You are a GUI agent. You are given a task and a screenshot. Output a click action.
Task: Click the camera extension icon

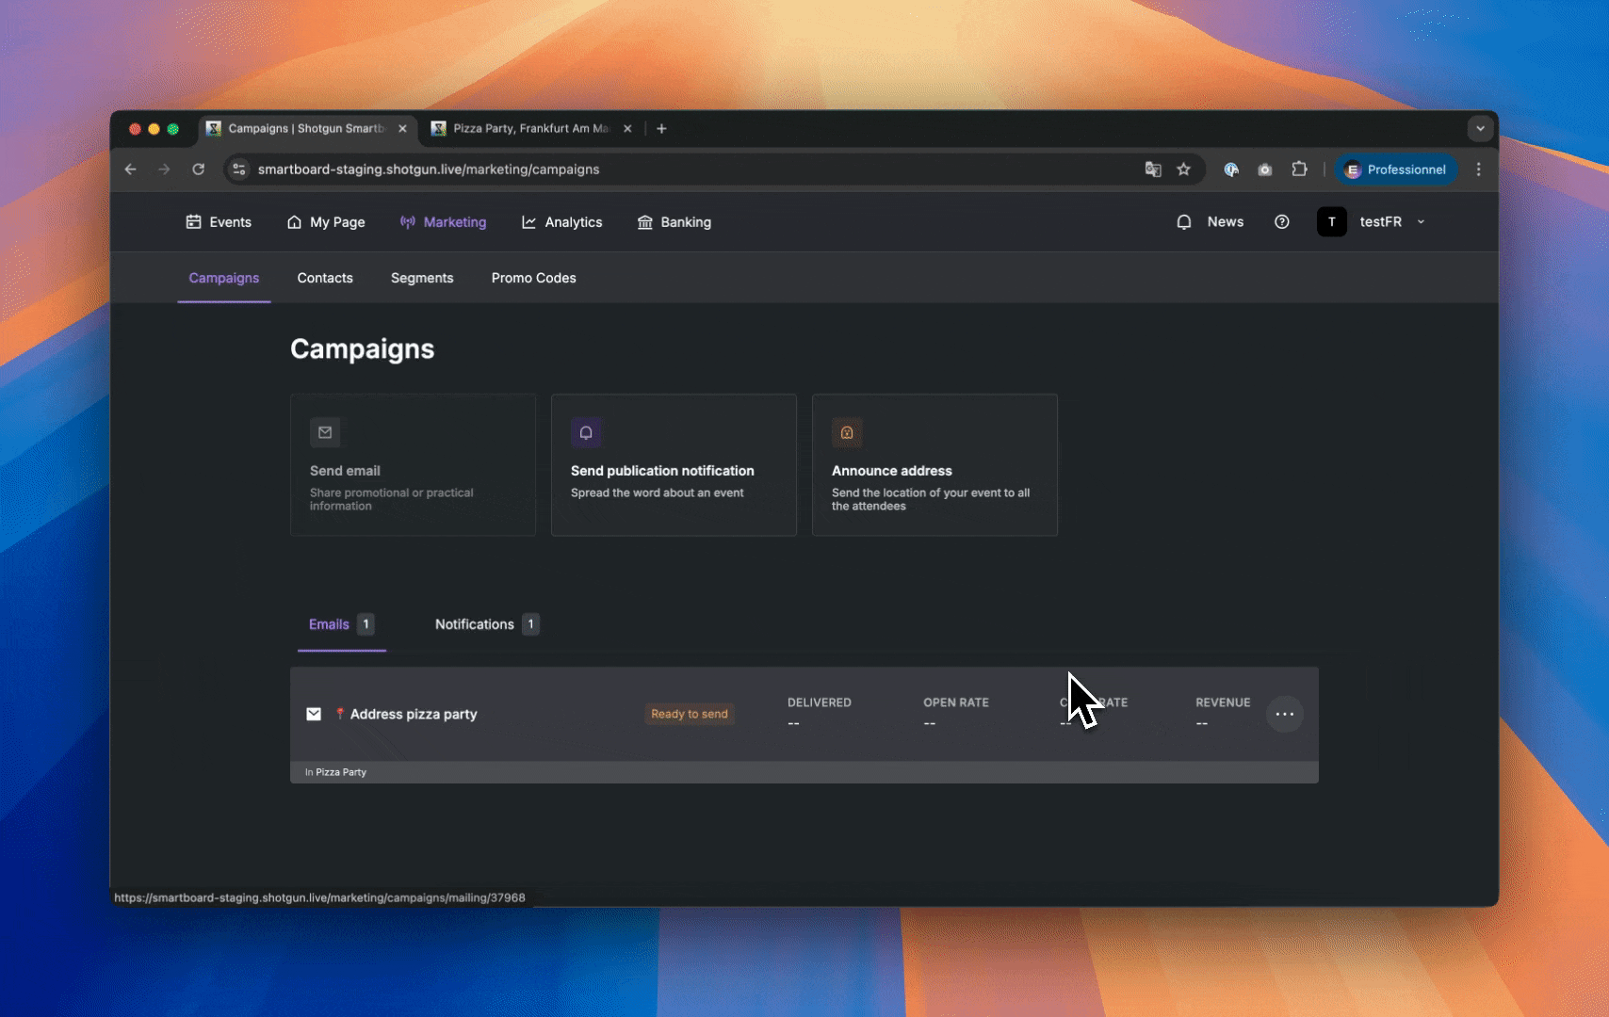1265,169
